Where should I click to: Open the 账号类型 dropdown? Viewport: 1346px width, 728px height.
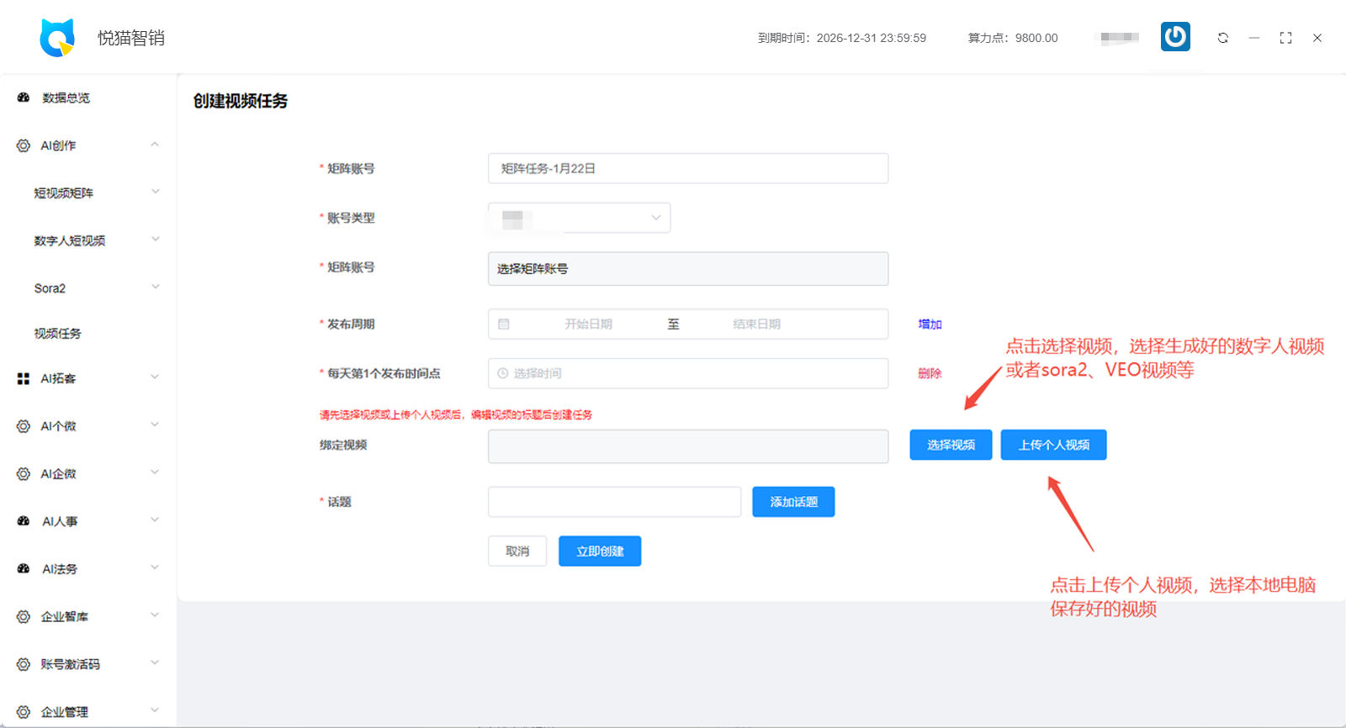(x=579, y=218)
